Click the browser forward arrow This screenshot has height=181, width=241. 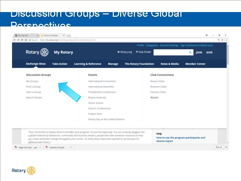(18, 40)
